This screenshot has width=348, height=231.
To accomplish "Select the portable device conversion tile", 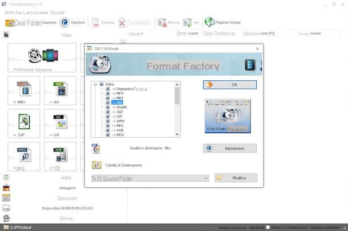I will [x=42, y=57].
